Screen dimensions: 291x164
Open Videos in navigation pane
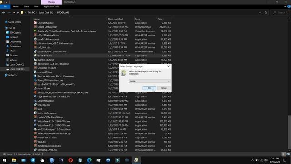coord(13,60)
